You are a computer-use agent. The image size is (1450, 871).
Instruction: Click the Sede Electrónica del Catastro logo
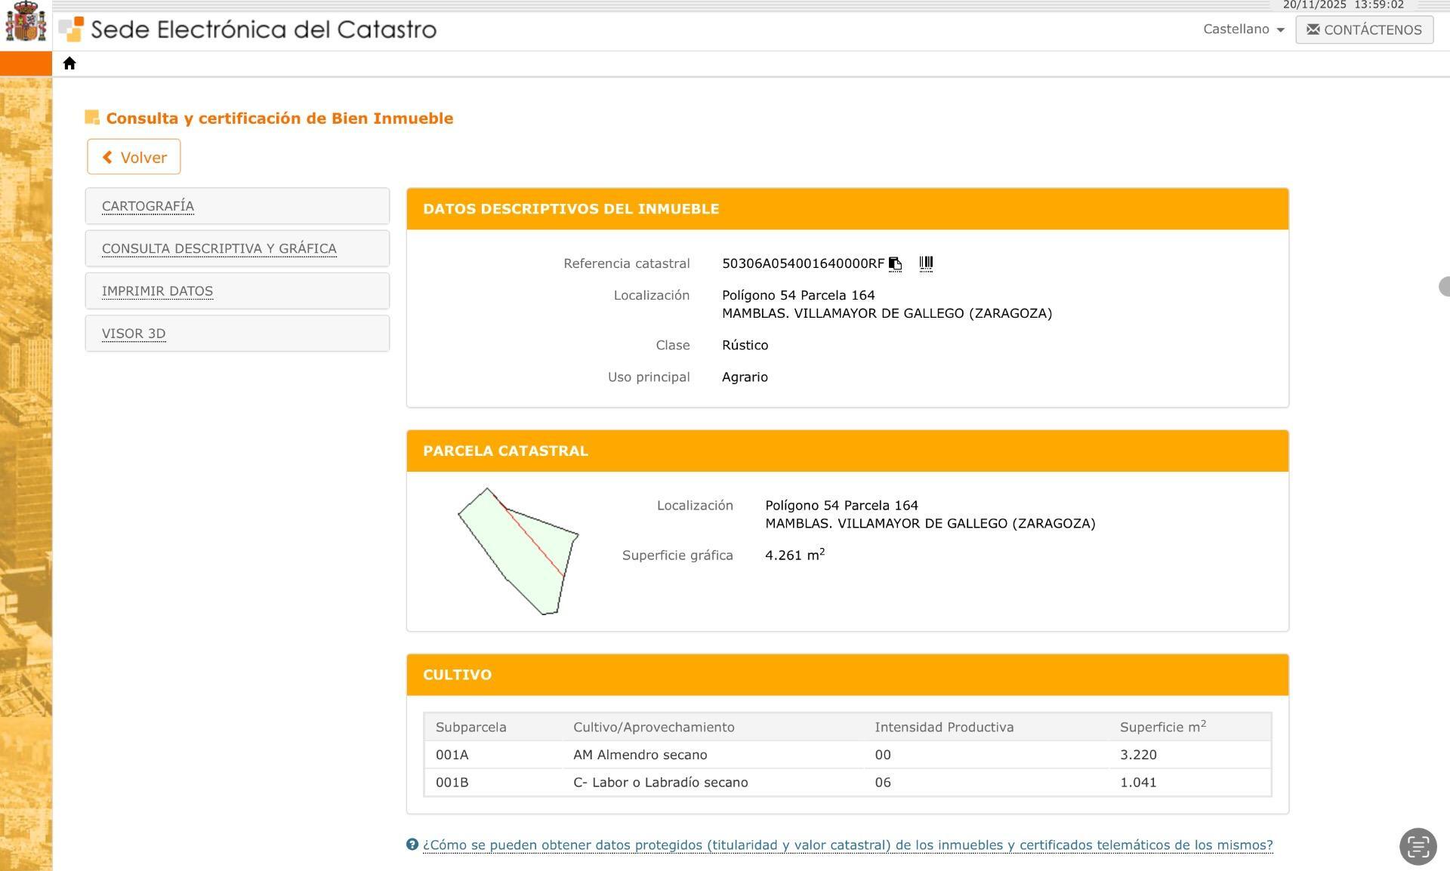coord(249,29)
